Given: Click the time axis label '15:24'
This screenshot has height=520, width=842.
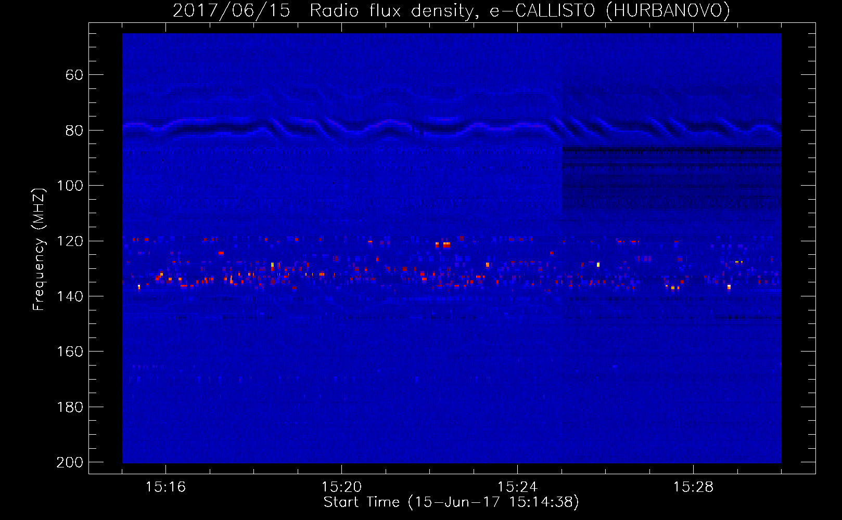Looking at the screenshot, I should (x=517, y=487).
